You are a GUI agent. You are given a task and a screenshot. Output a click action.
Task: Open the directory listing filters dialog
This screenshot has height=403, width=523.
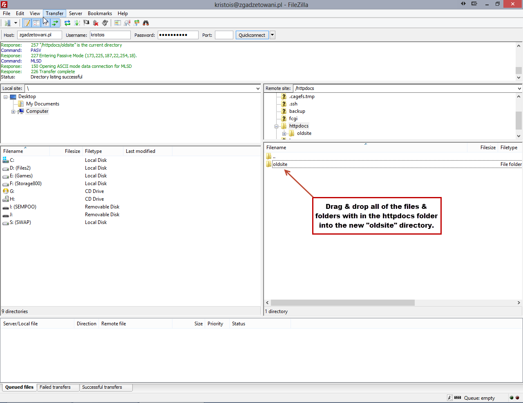tap(118, 23)
